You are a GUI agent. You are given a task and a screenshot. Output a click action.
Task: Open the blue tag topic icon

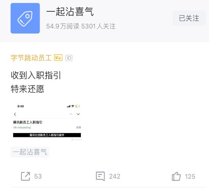pyautogui.click(x=25, y=18)
